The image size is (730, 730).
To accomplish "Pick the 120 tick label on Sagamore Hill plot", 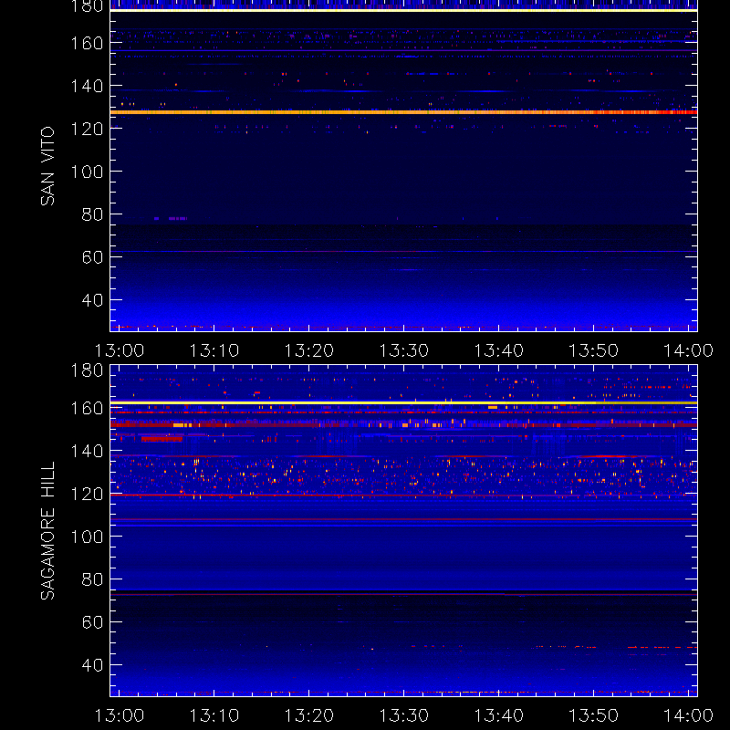I will (x=87, y=494).
